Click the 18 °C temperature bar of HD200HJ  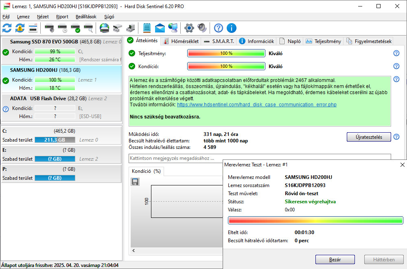[x=55, y=88]
